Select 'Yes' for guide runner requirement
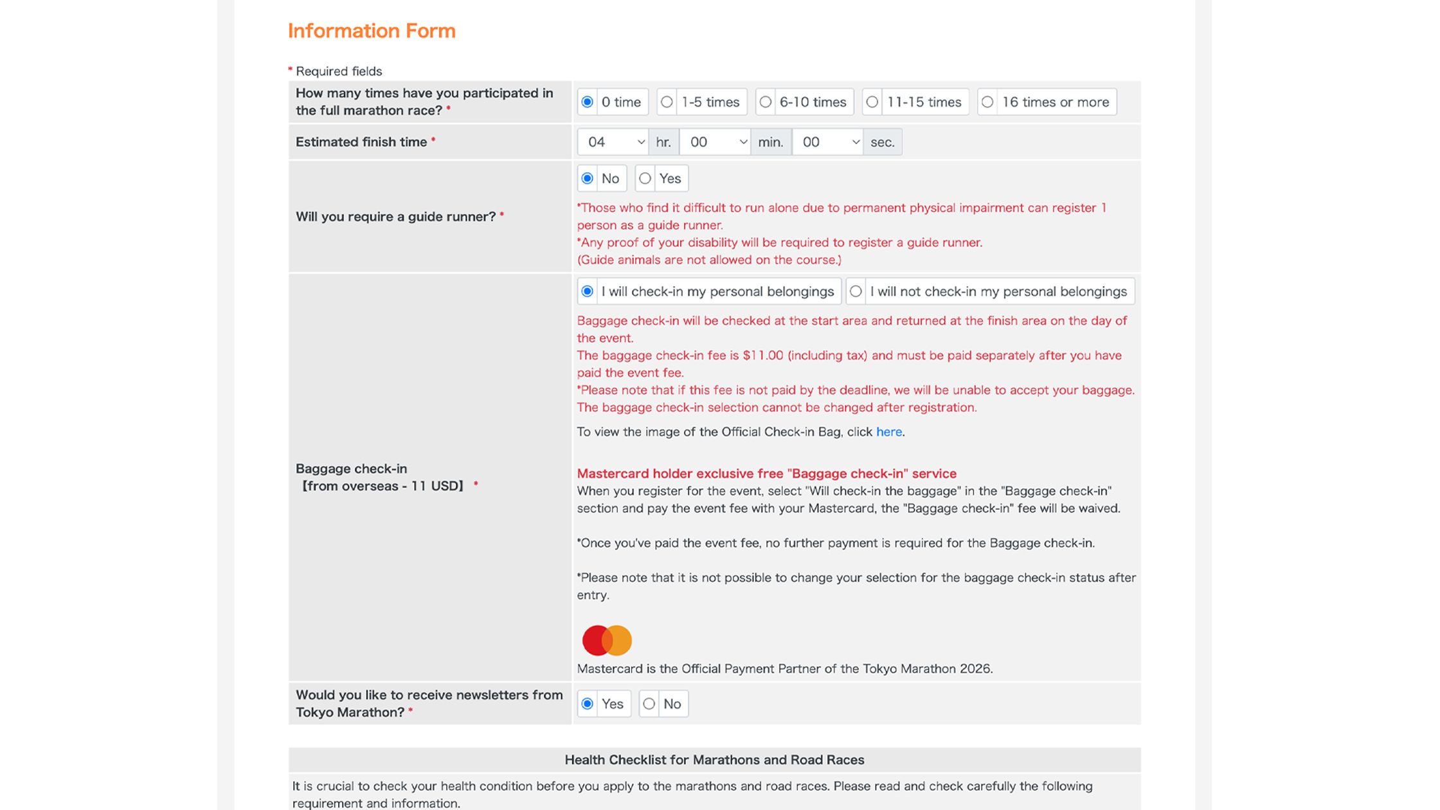The height and width of the screenshot is (810, 1440). pyautogui.click(x=645, y=179)
